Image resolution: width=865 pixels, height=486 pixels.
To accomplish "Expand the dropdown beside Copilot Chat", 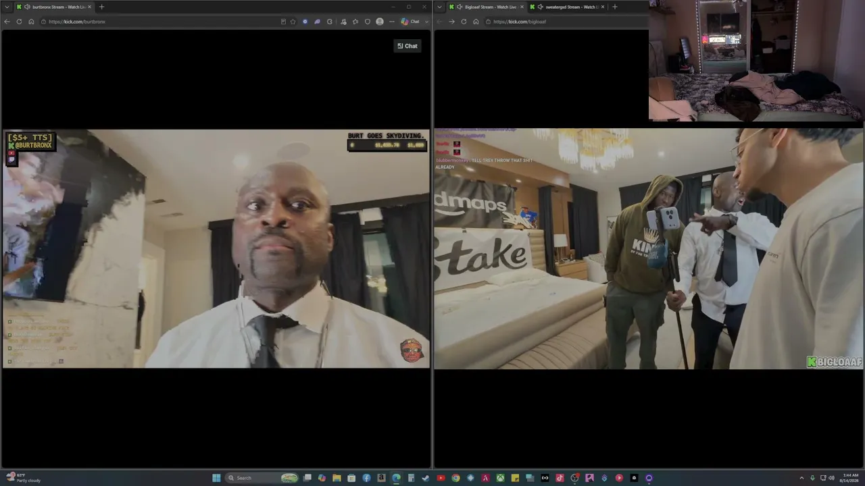I will tap(426, 22).
